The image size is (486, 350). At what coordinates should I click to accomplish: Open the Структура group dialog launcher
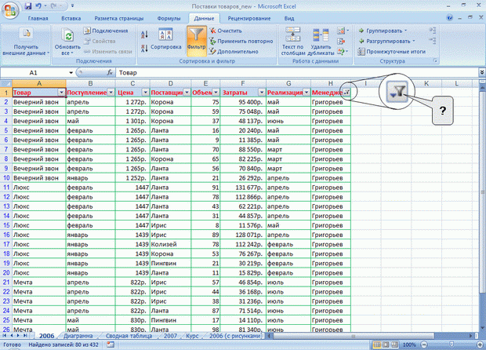(435, 60)
